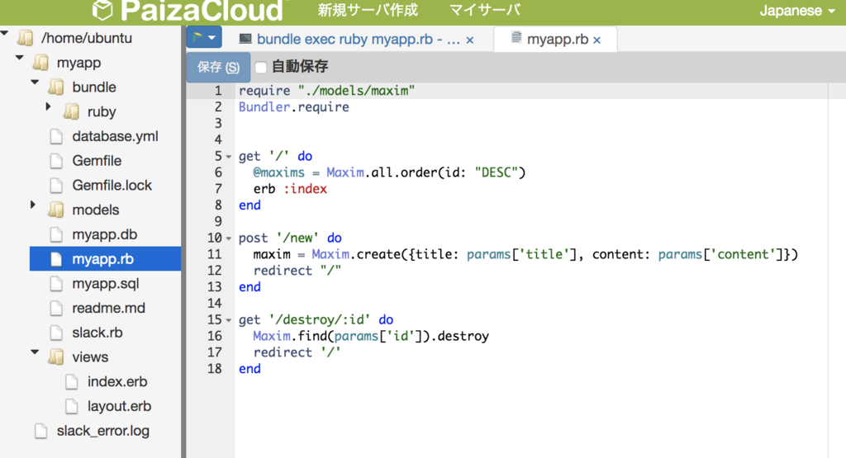Click the /home/ubuntu folder icon
Viewport: 846px width, 458px height.
coord(26,38)
